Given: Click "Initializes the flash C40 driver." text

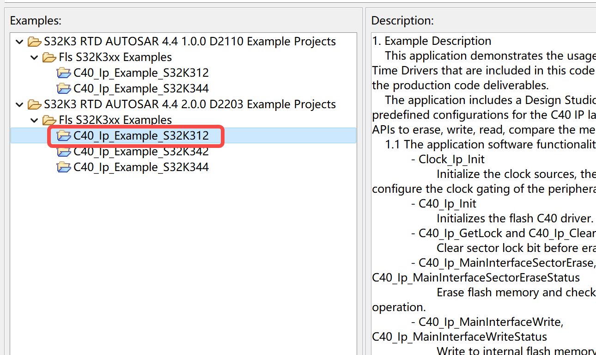Looking at the screenshot, I should click(515, 219).
